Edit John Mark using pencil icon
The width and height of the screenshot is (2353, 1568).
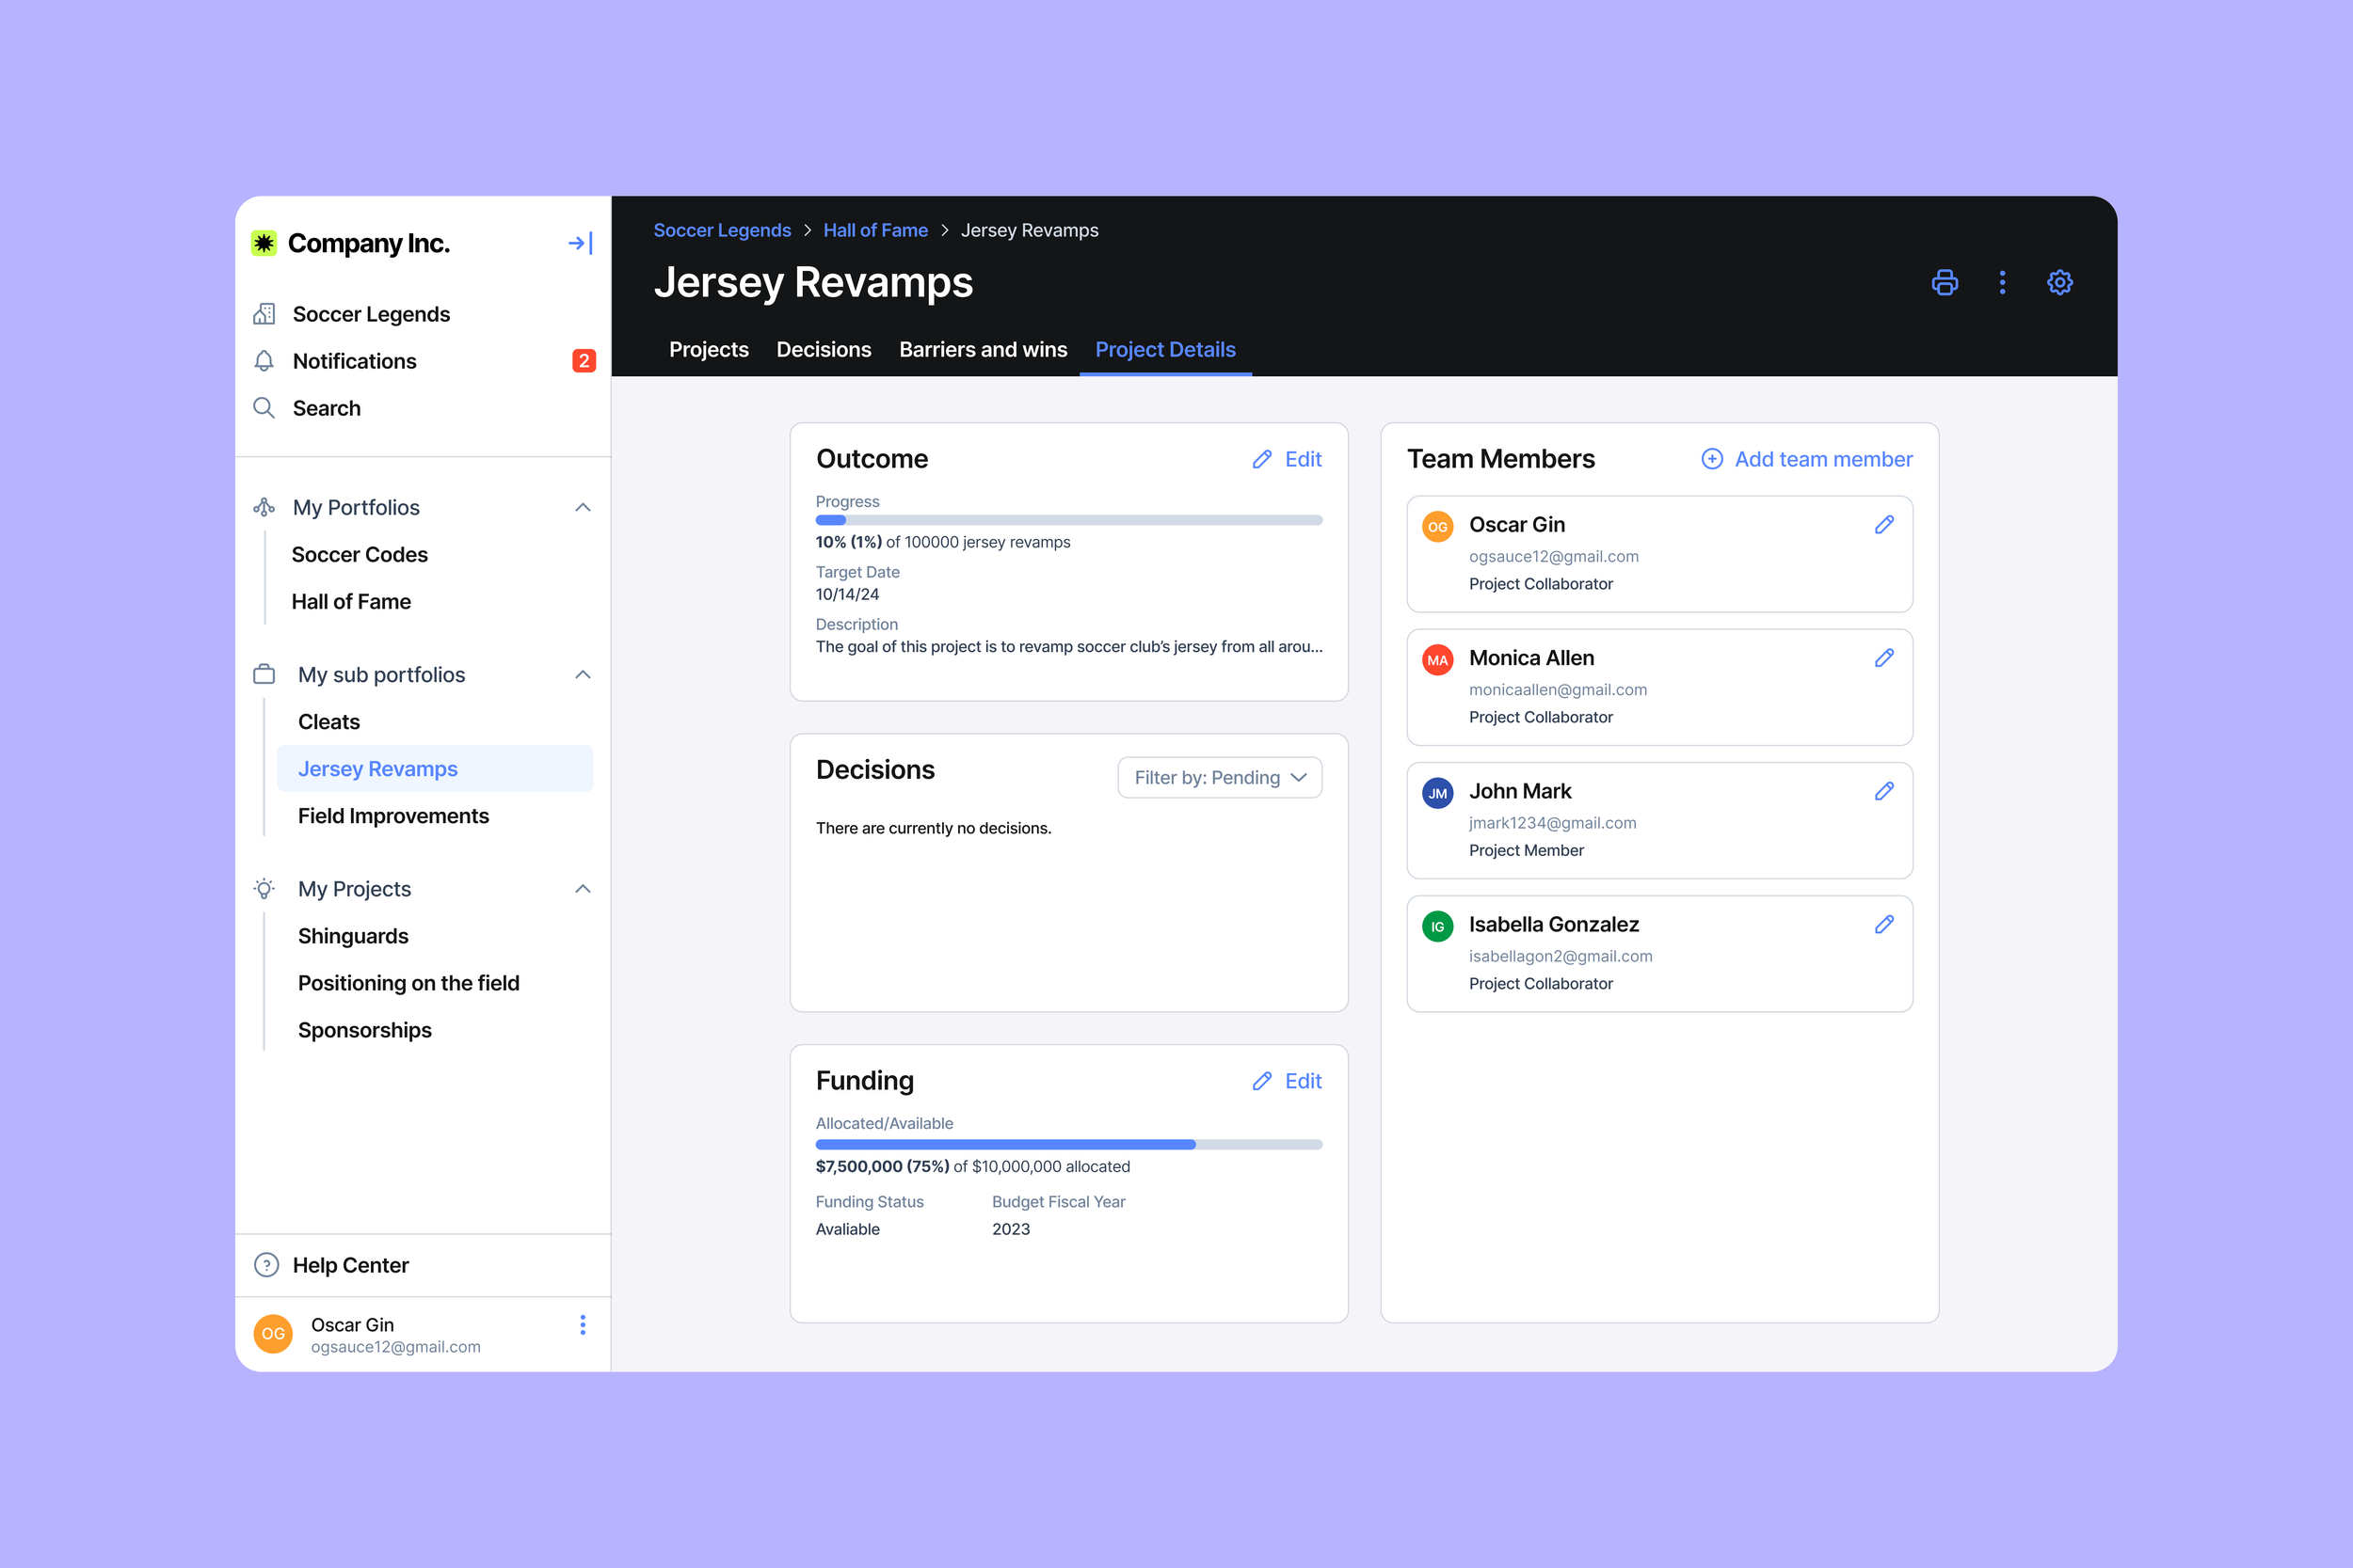pyautogui.click(x=1883, y=791)
